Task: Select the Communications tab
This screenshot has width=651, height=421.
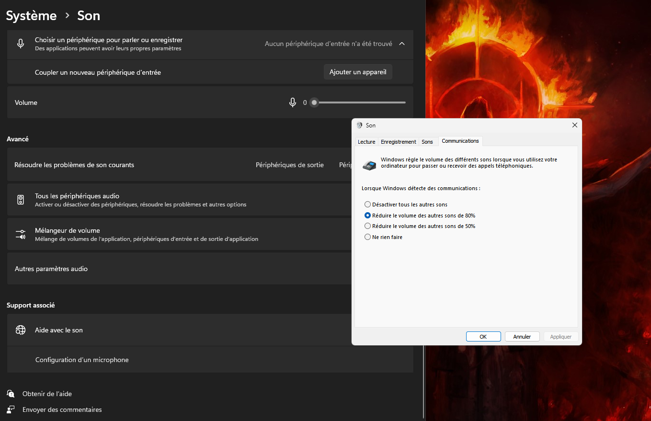Action: [x=460, y=141]
